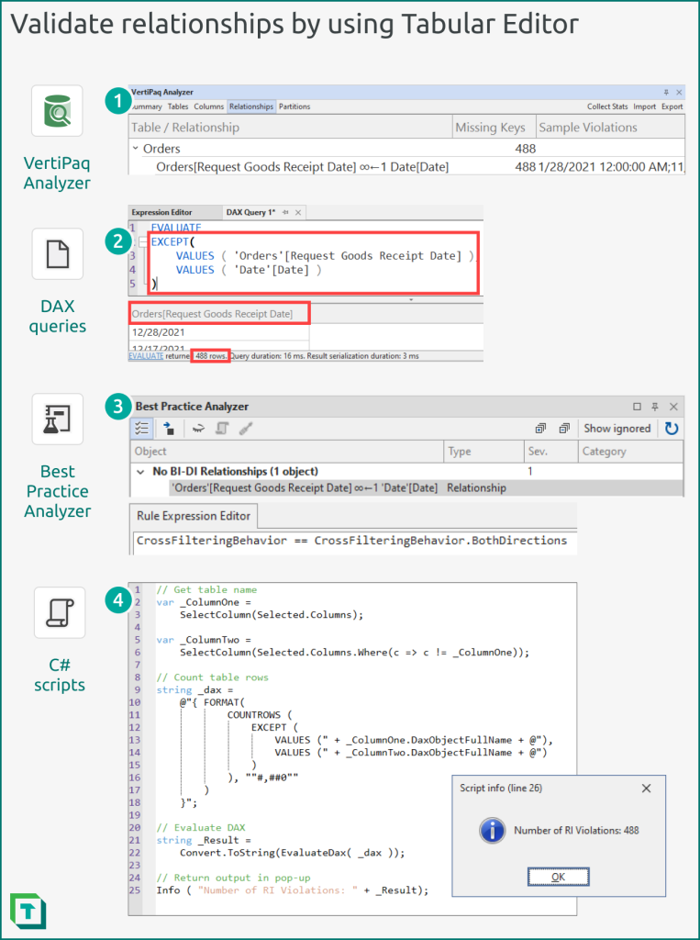Viewport: 700px width, 940px height.
Task: Pin the DAX Query 1 tab
Action: point(286,212)
